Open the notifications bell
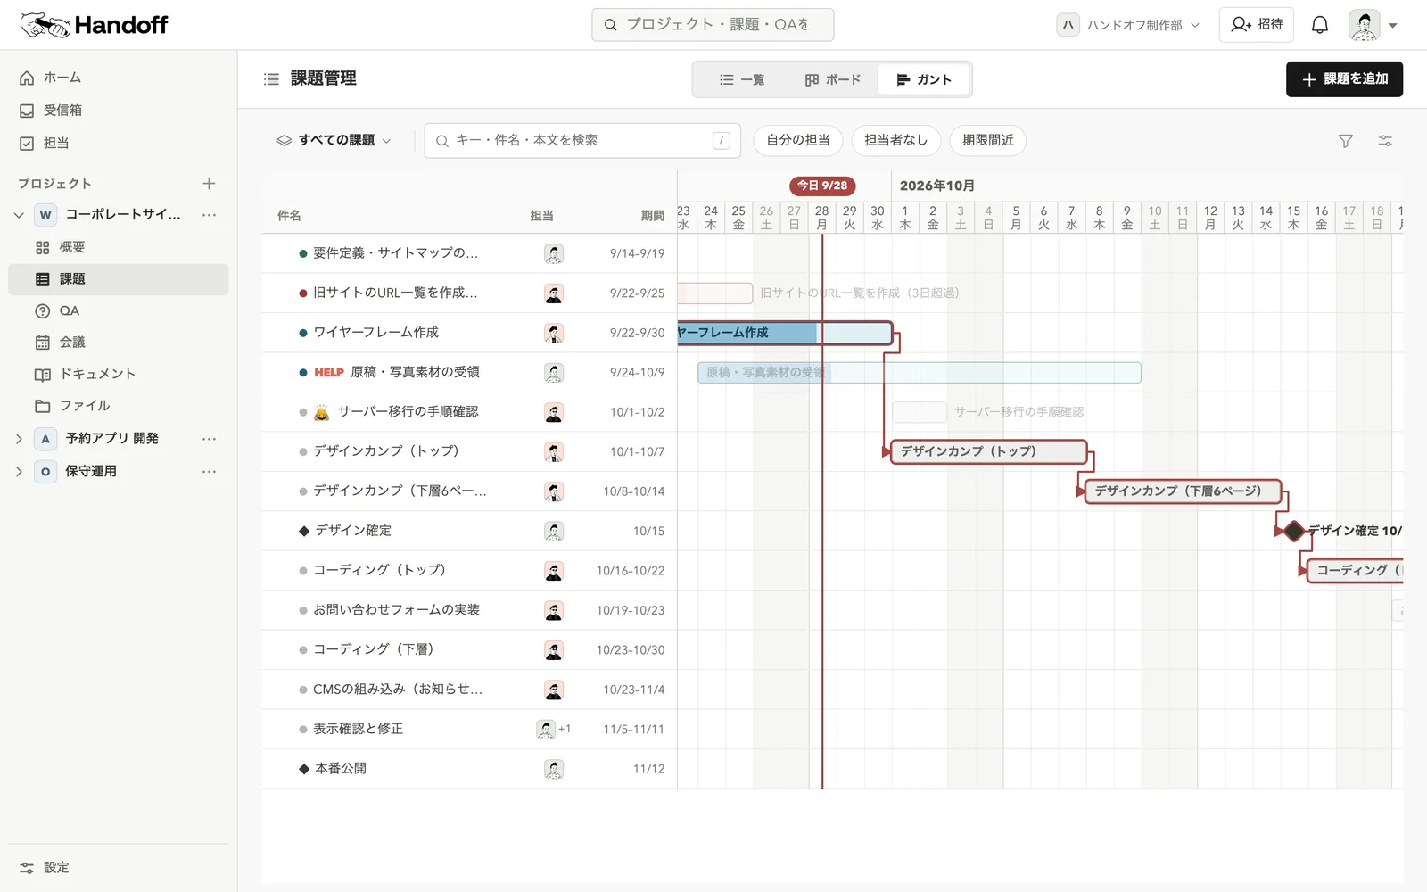The image size is (1427, 892). (x=1319, y=25)
